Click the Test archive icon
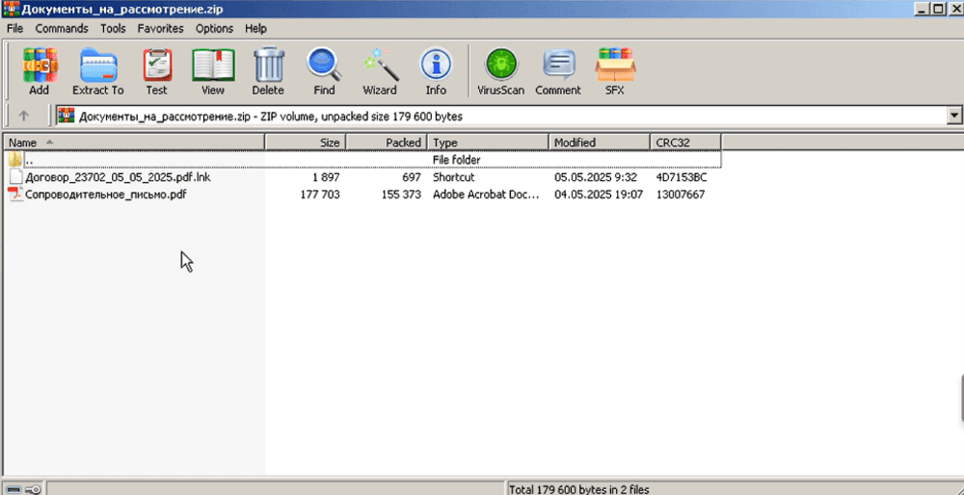Viewport: 964px width, 495px height. (156, 71)
